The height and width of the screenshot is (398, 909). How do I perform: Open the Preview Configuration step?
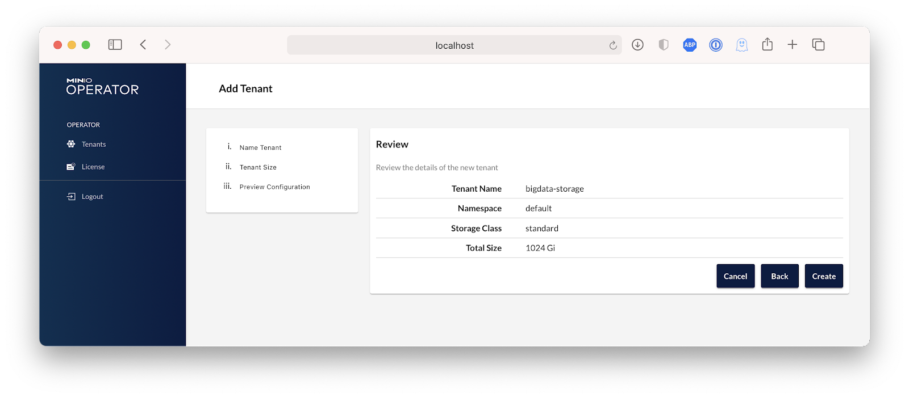coord(274,187)
